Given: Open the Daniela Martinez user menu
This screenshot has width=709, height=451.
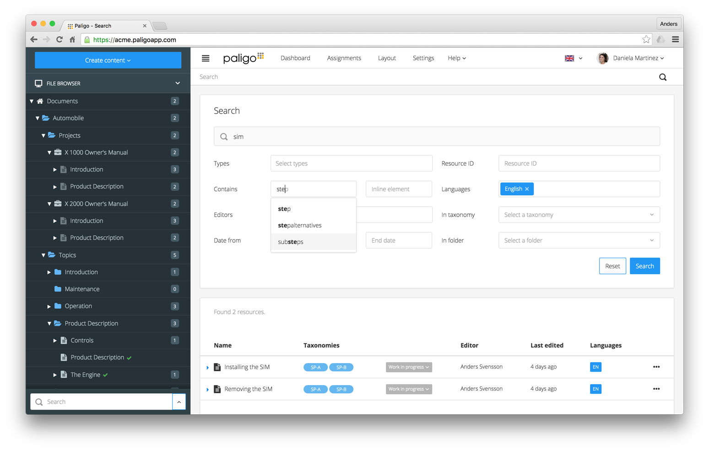Looking at the screenshot, I should [x=639, y=58].
